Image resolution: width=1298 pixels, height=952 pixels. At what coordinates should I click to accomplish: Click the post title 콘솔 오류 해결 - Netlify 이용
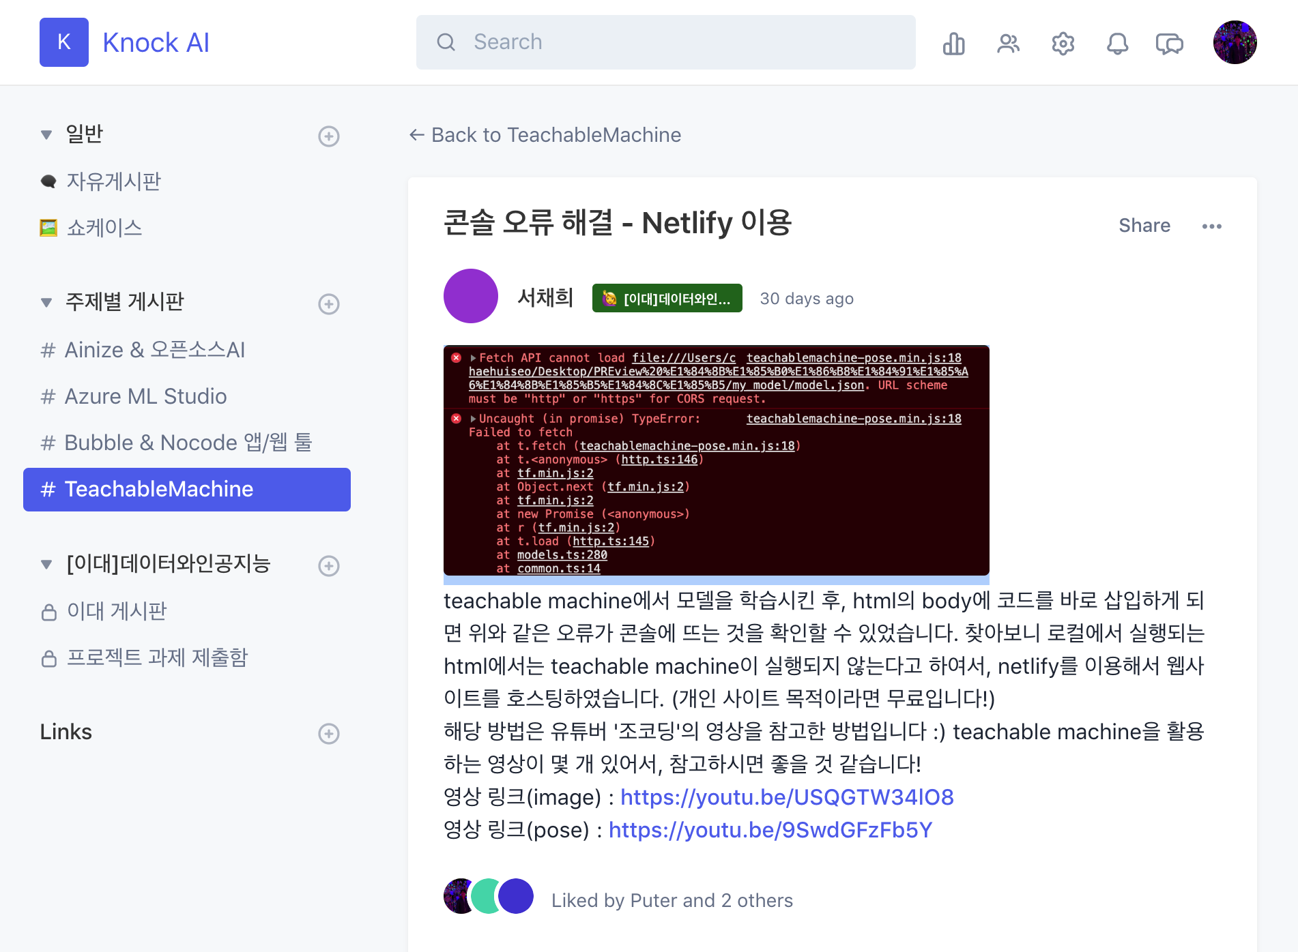point(618,223)
